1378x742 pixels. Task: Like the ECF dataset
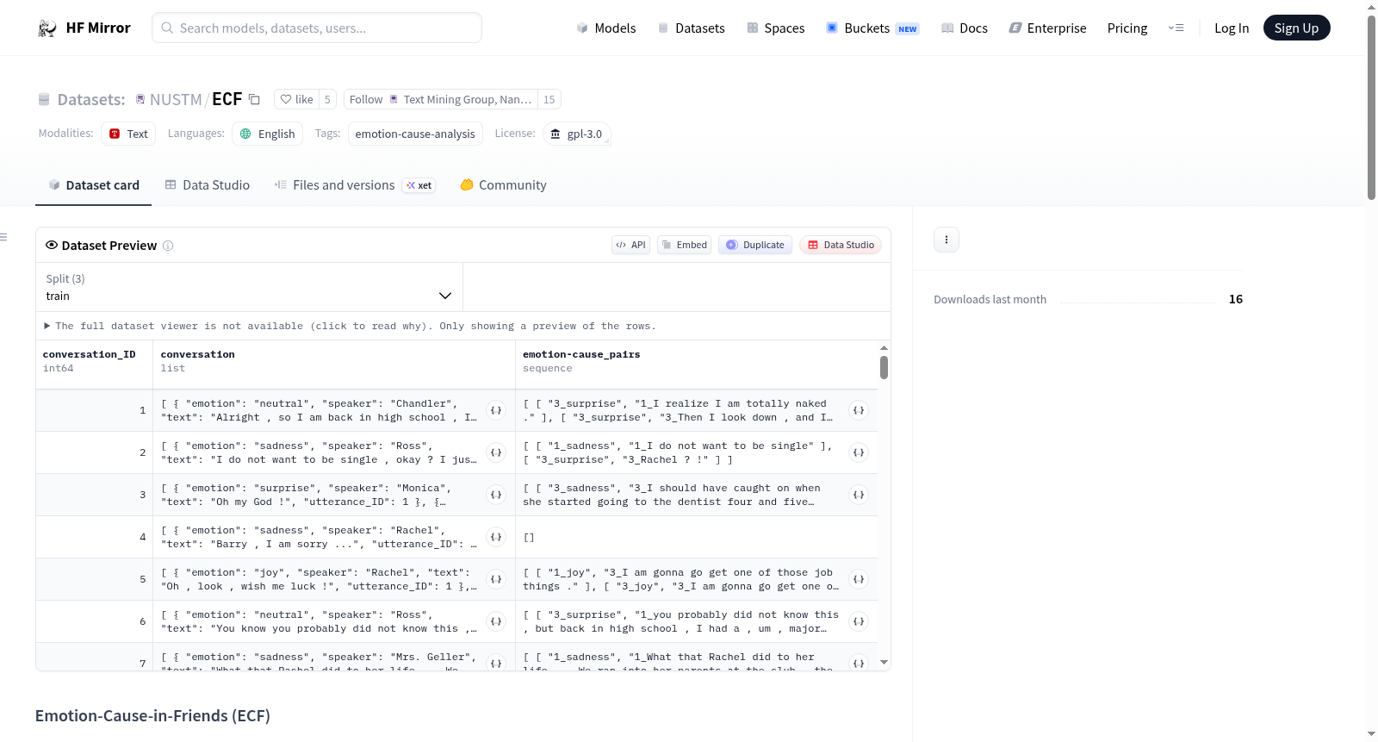pos(296,99)
